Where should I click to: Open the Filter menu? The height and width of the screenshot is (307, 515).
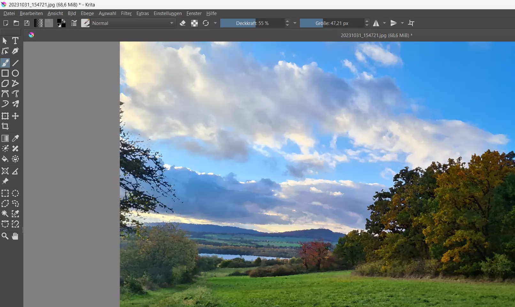(126, 13)
